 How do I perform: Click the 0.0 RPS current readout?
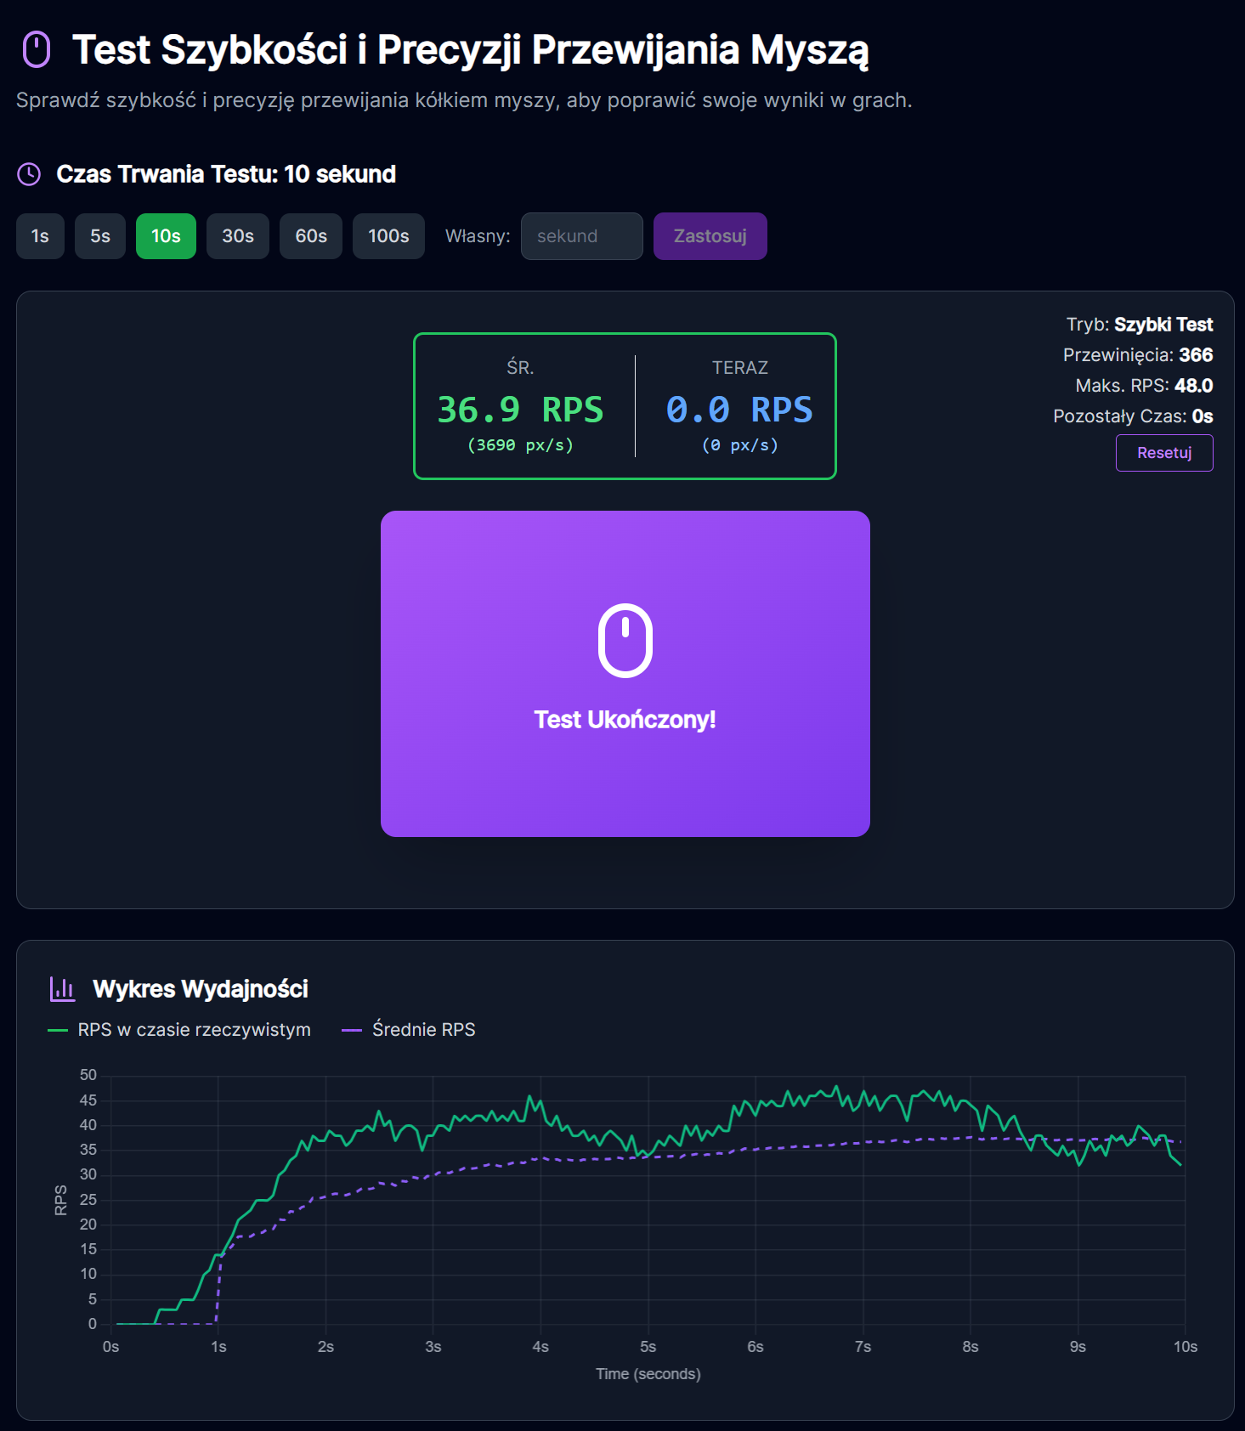pos(739,410)
